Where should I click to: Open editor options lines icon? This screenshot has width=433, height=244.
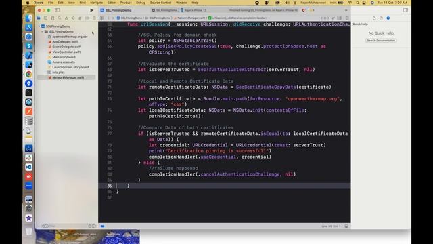coord(340,18)
